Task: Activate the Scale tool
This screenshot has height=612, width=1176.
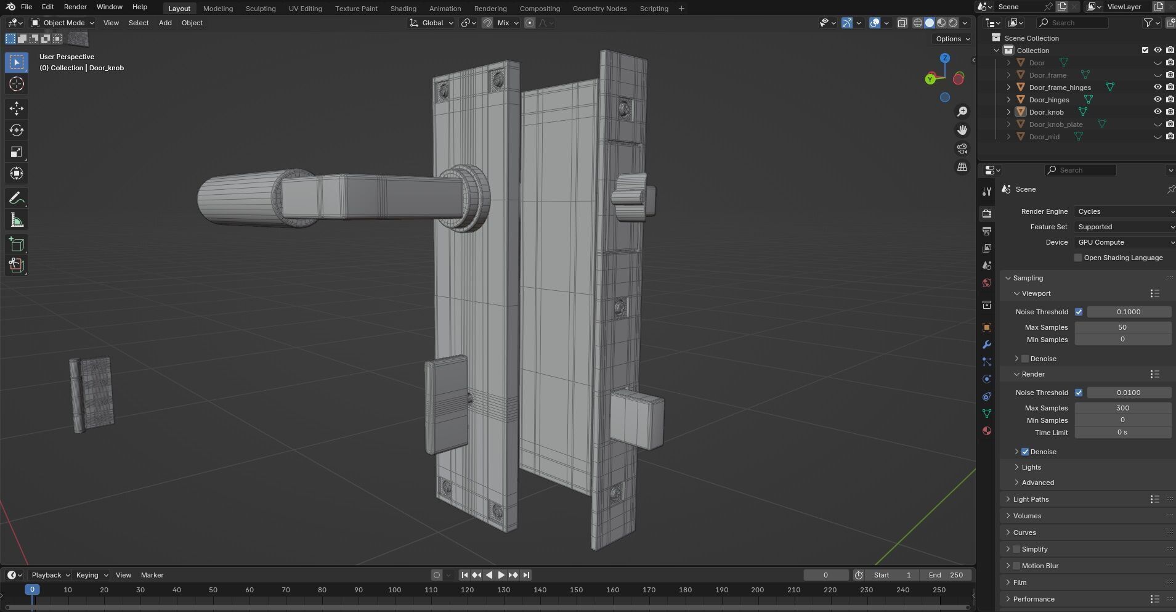Action: tap(17, 152)
